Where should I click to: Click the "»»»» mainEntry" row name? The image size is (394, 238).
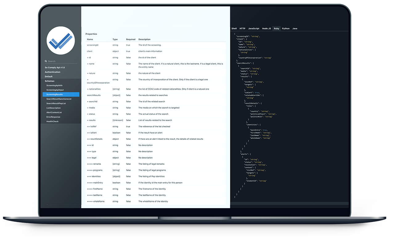click(95, 183)
